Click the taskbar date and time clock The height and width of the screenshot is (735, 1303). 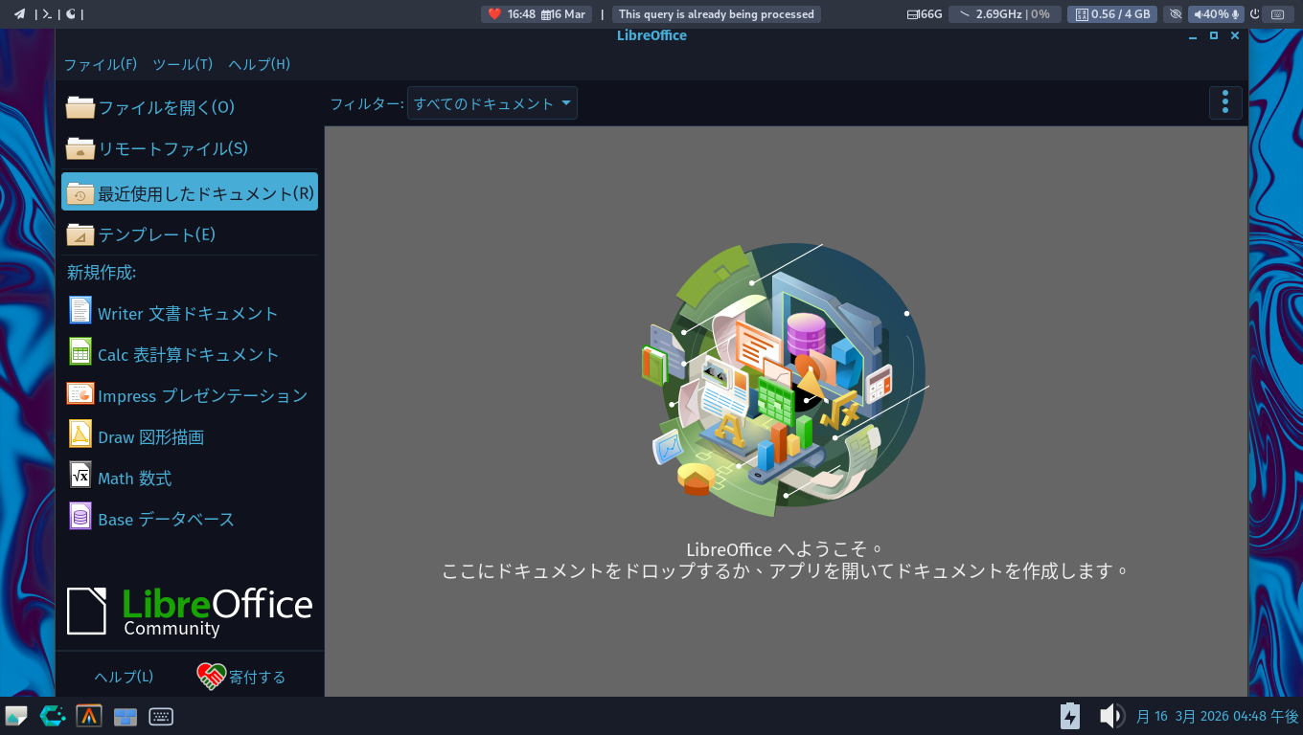click(x=1217, y=716)
